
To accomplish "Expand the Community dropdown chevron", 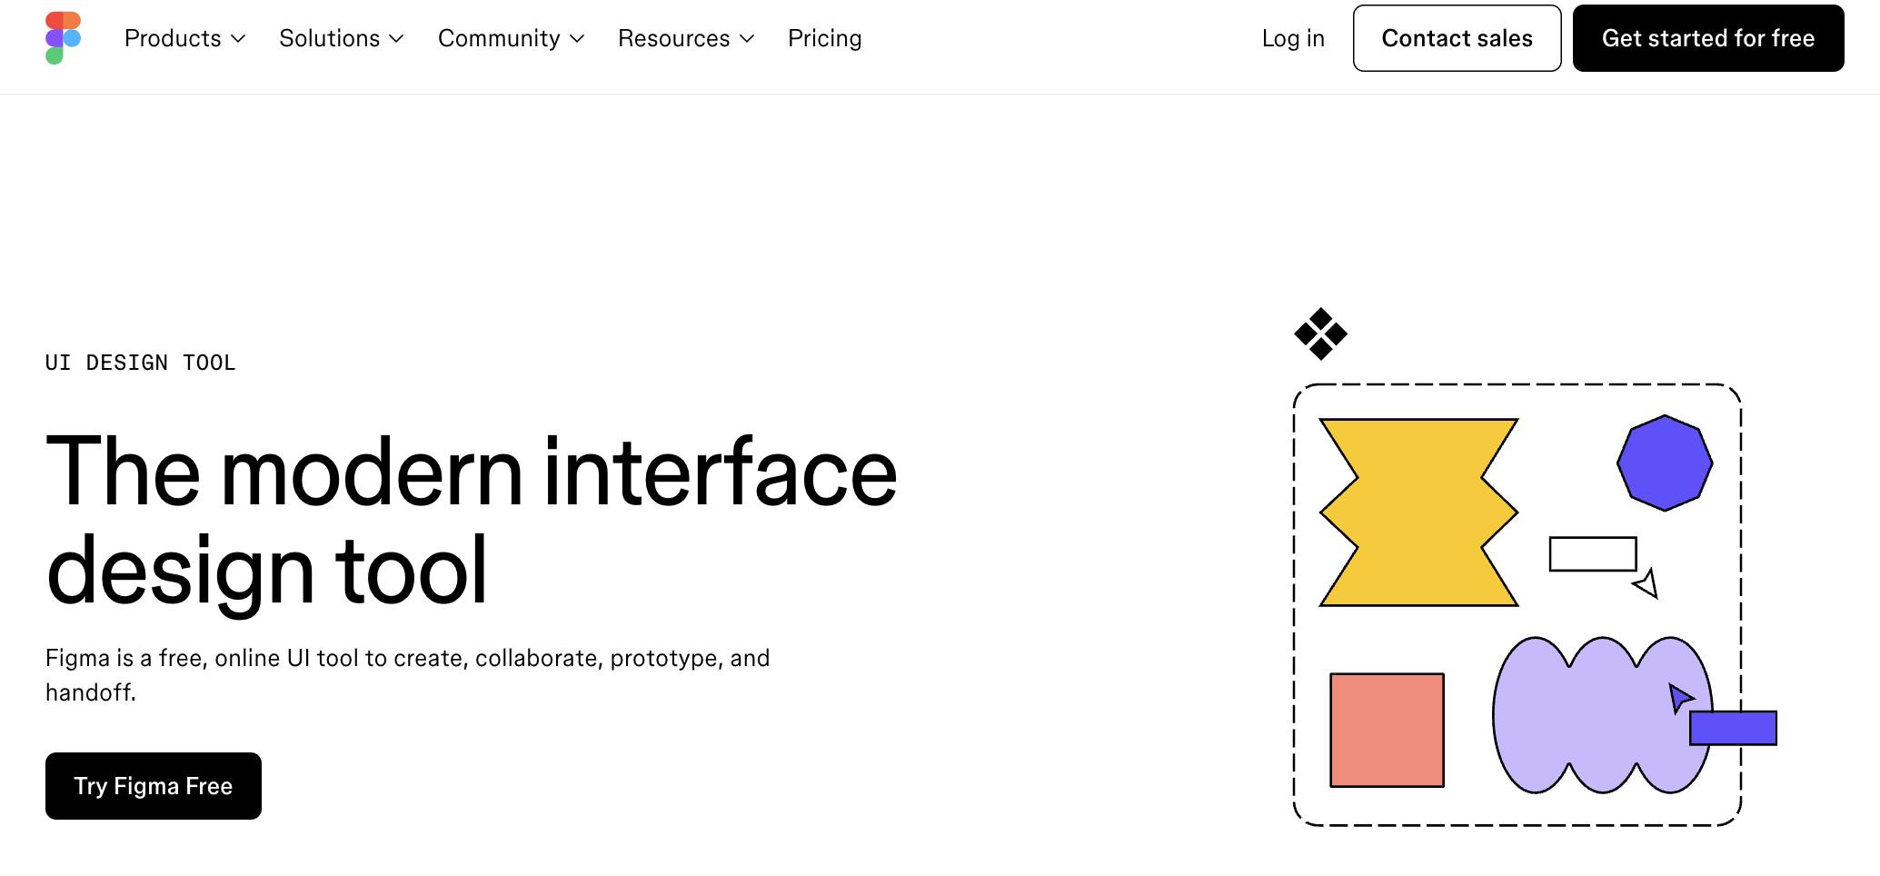I will 577,38.
